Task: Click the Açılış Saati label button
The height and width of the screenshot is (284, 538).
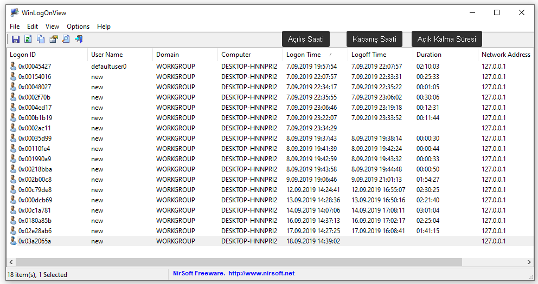Action: point(305,39)
